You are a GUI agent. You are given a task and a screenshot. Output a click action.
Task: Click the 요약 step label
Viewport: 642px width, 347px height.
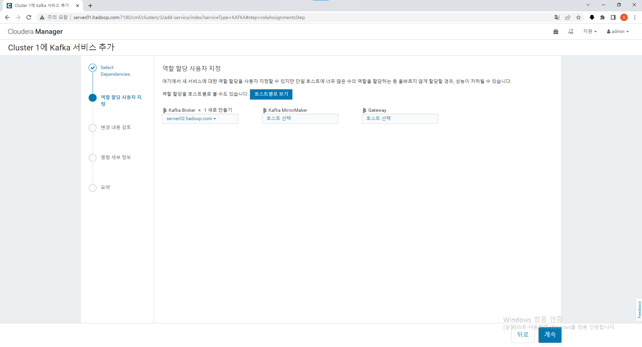click(x=105, y=188)
